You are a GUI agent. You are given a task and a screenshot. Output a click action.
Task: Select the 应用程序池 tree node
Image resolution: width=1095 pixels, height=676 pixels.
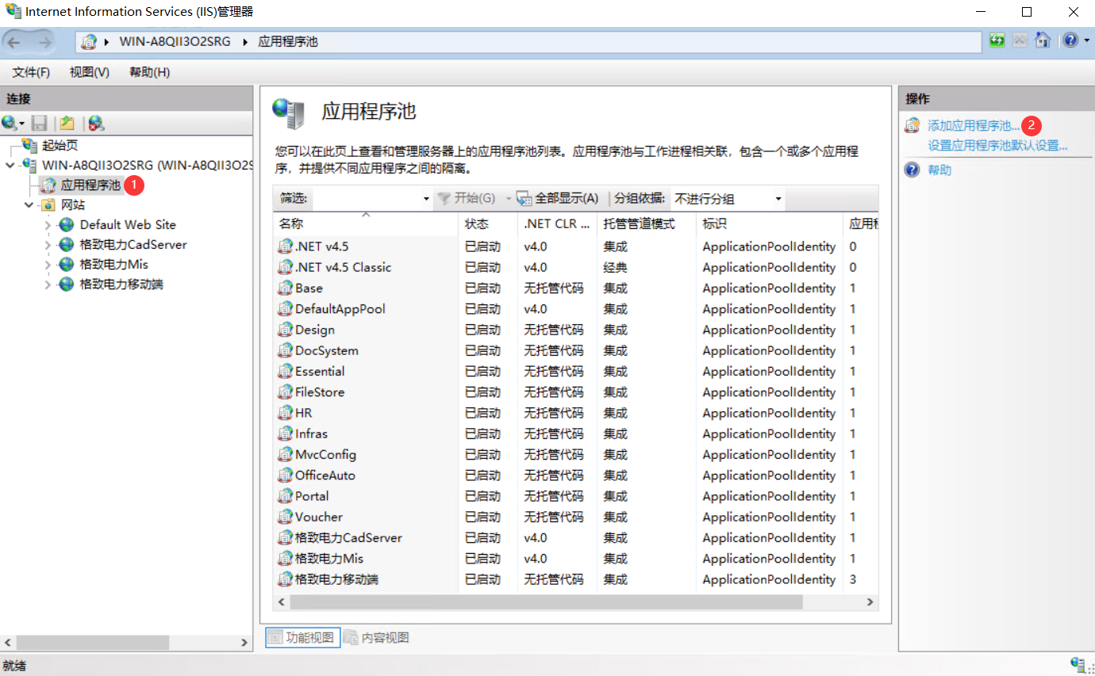point(91,185)
